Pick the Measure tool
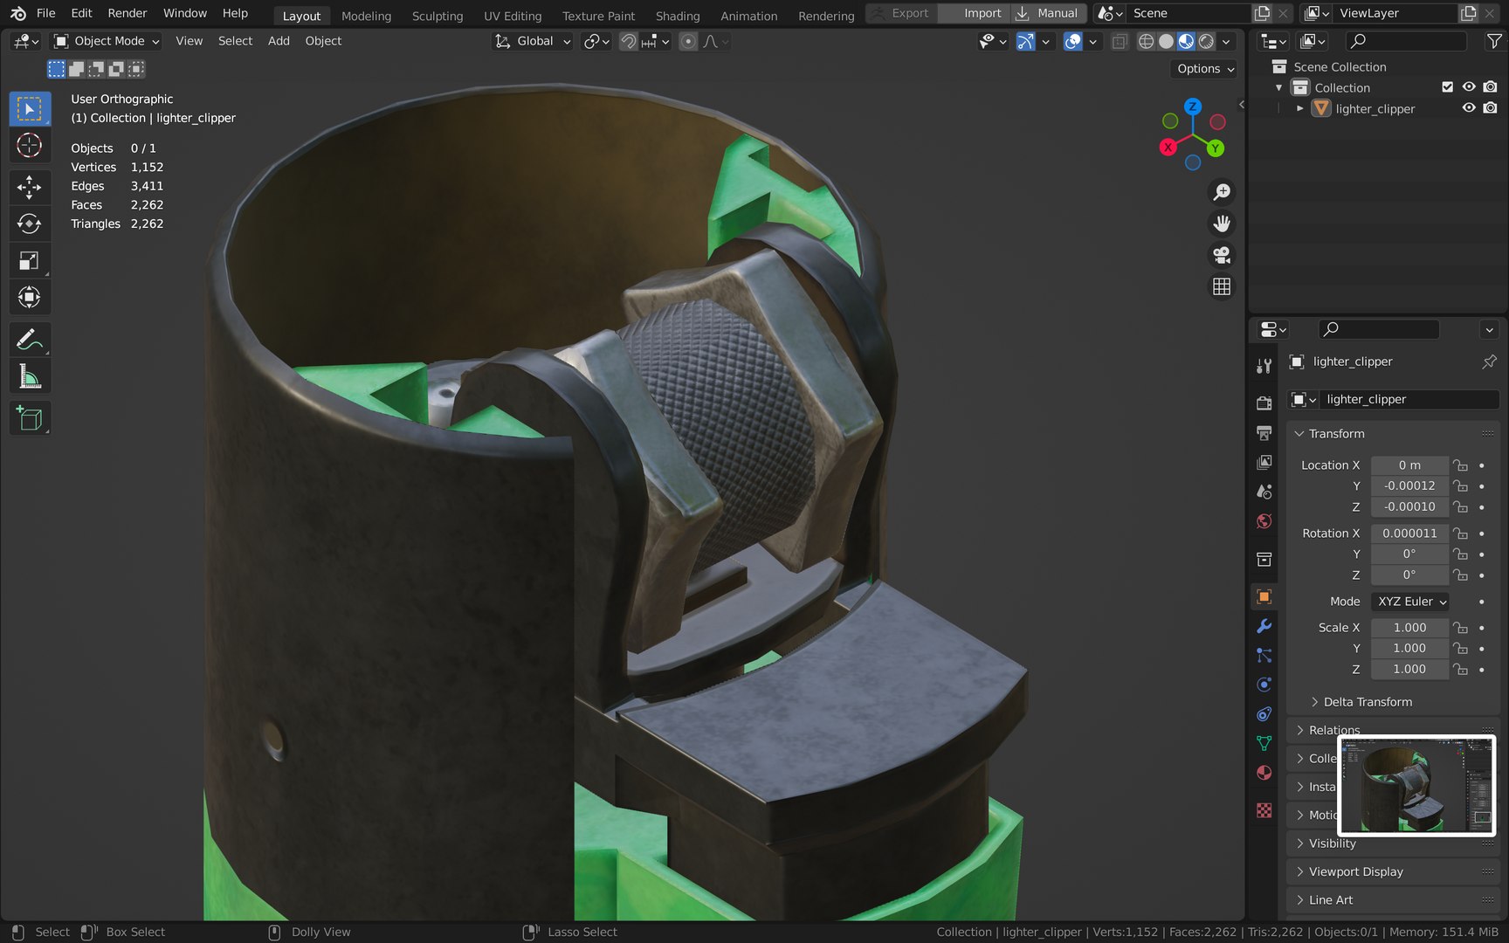Image resolution: width=1509 pixels, height=943 pixels. [30, 376]
